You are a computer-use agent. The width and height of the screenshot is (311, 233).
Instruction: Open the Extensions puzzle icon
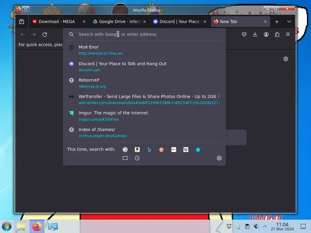pos(277,34)
